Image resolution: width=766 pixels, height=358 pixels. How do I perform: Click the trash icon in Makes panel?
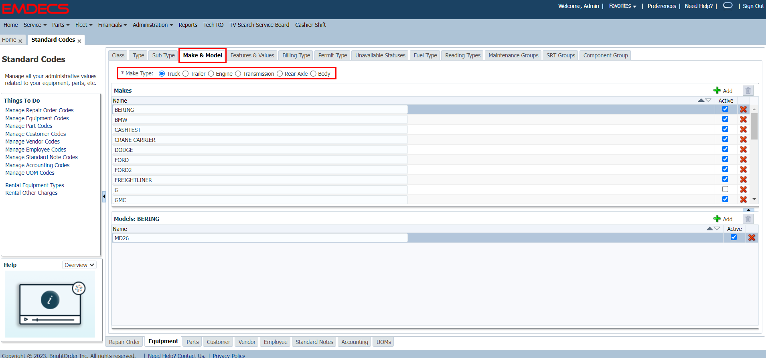pos(748,91)
